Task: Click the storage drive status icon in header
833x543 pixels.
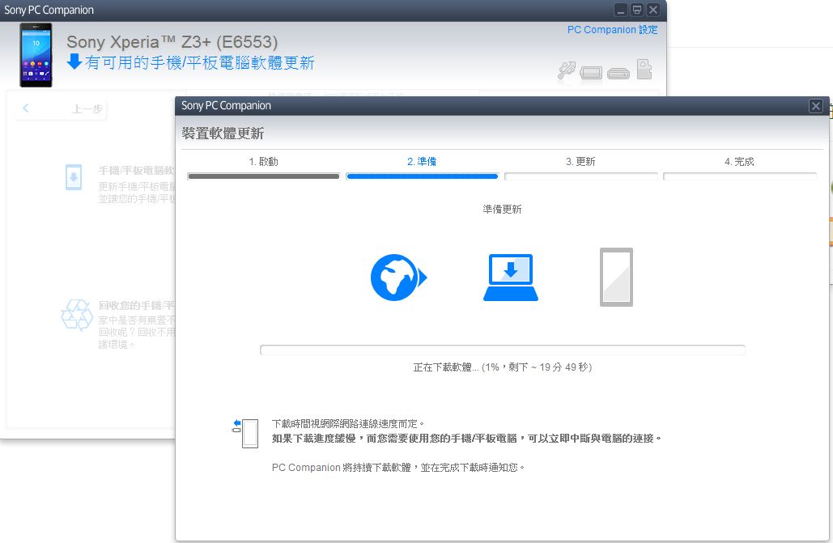Action: [618, 73]
